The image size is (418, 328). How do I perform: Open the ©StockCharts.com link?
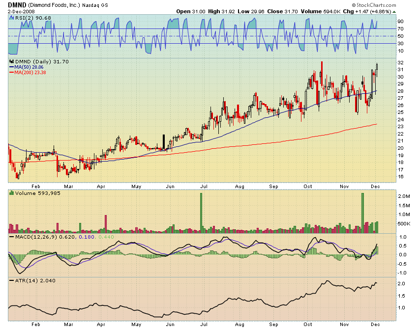(x=374, y=5)
